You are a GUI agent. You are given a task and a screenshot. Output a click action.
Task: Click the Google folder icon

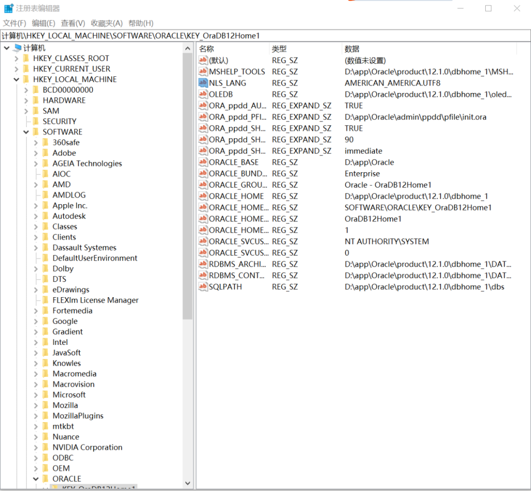pyautogui.click(x=46, y=321)
